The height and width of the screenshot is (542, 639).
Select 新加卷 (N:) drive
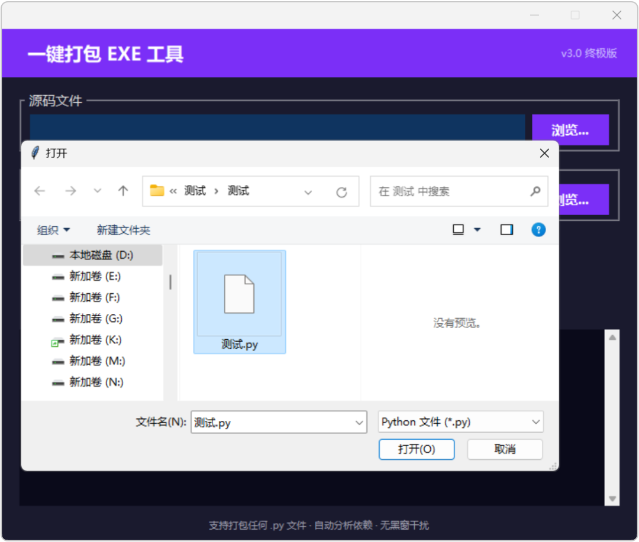93,382
